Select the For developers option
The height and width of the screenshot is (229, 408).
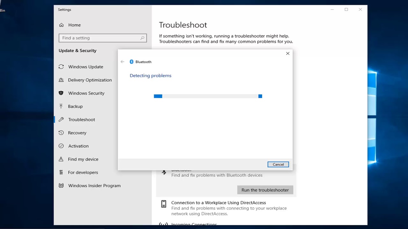83,172
